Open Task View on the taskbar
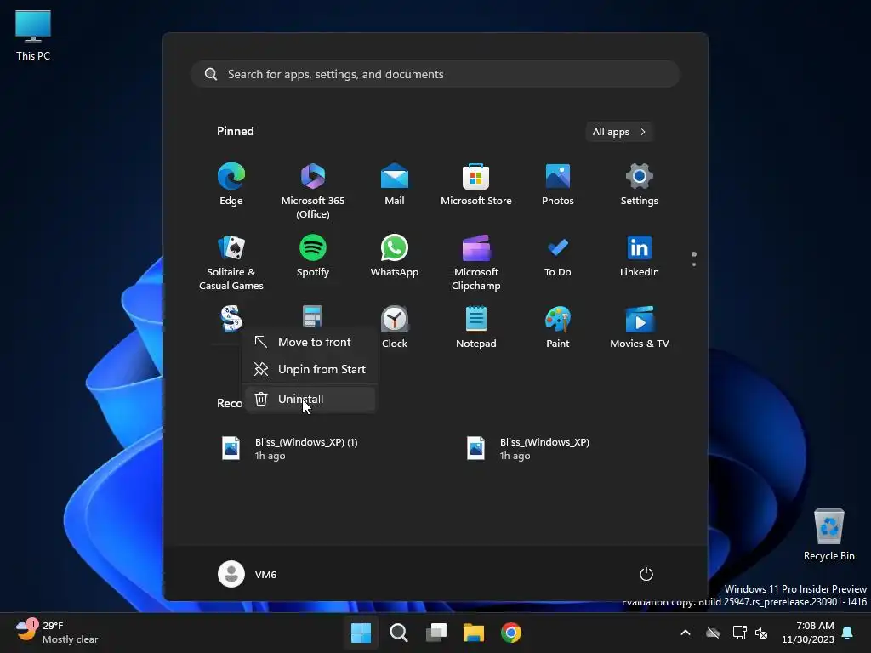 (x=436, y=633)
